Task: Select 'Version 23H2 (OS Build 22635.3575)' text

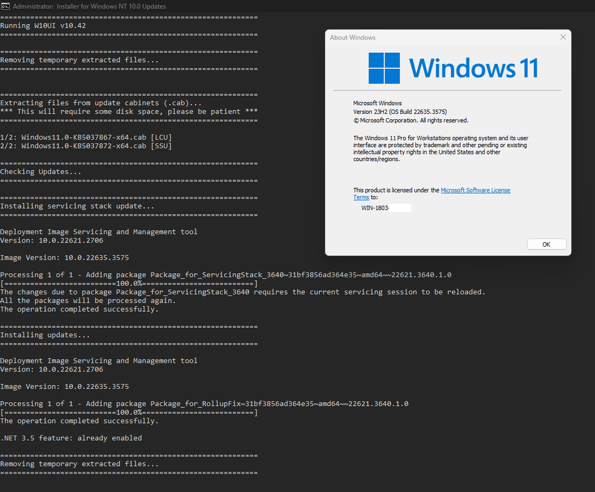Action: [x=400, y=112]
